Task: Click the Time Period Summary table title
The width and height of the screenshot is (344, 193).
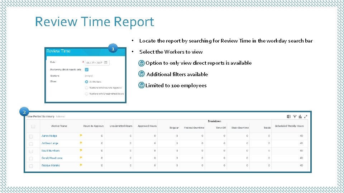Action: click(x=40, y=117)
